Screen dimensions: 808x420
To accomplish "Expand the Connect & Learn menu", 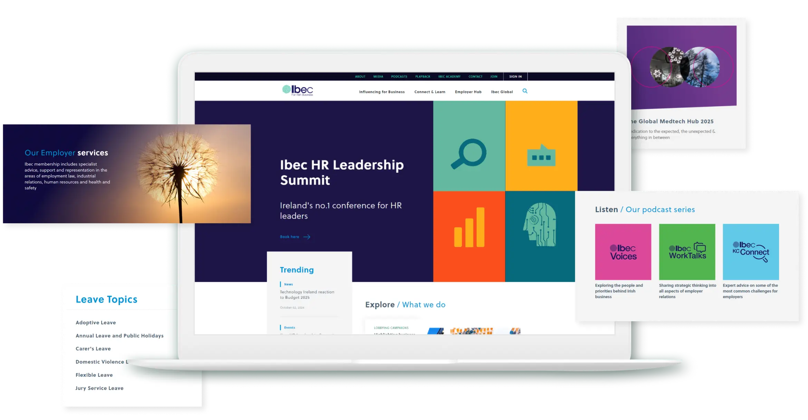I will [x=430, y=92].
